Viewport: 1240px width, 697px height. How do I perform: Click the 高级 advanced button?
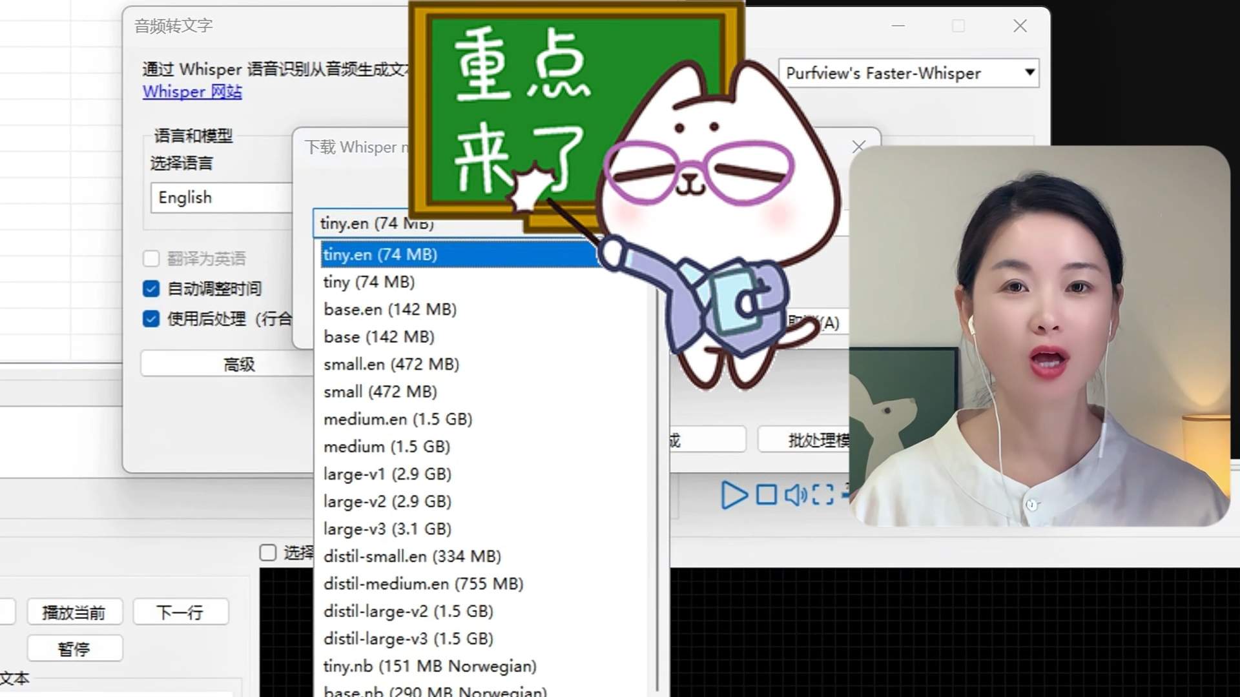tap(239, 365)
